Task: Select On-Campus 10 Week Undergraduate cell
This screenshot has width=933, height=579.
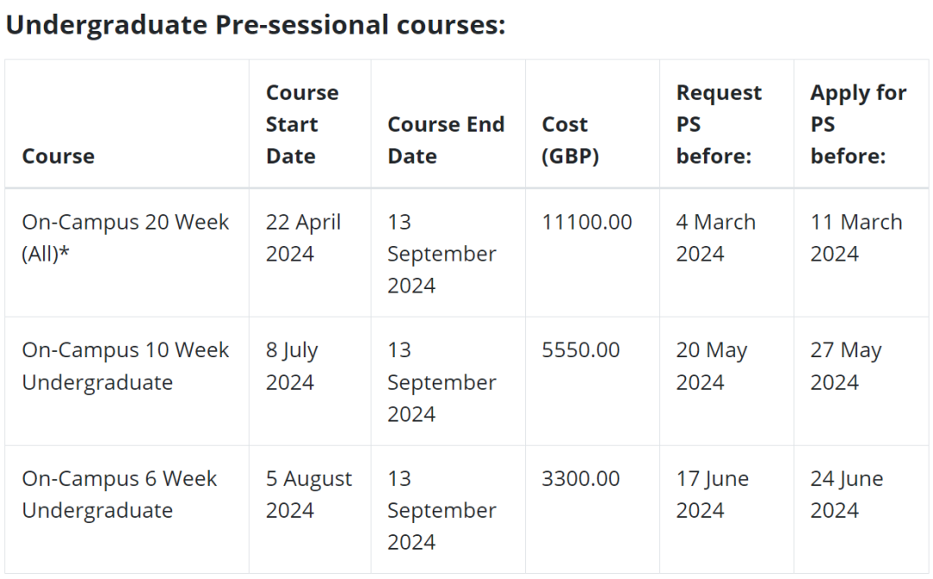Action: [125, 366]
